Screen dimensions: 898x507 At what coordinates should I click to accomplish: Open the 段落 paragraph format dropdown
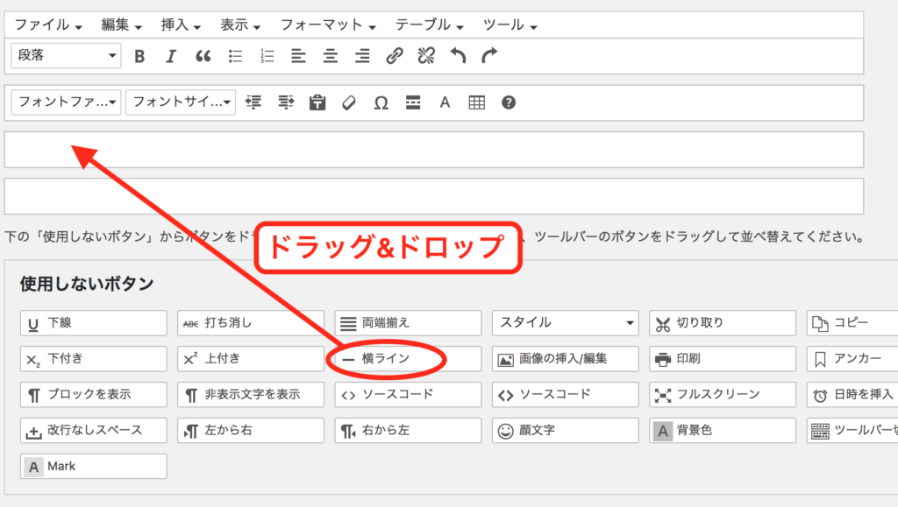pos(66,55)
